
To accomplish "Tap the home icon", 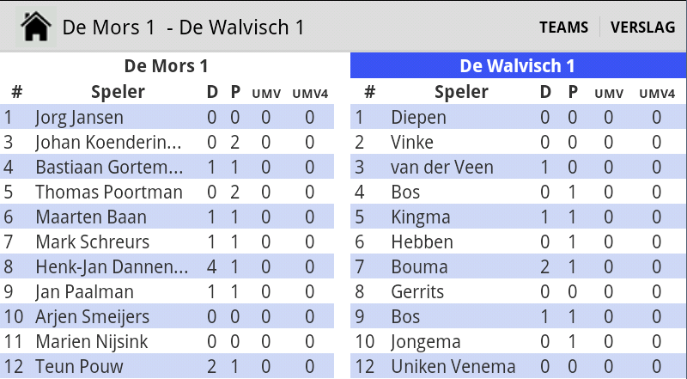I will [36, 27].
